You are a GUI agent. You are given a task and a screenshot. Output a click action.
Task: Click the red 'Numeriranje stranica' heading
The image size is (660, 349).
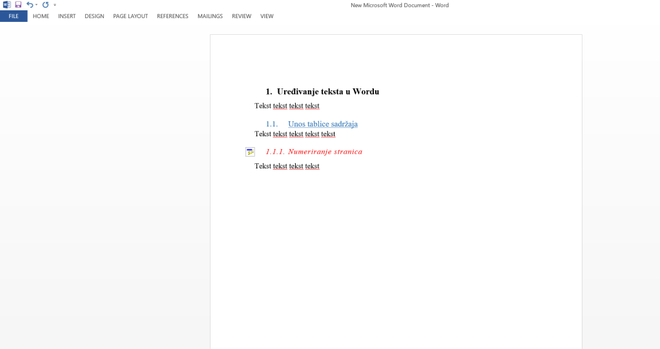[325, 152]
